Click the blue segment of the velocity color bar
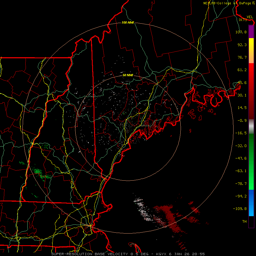The image size is (256, 256). pyautogui.click(x=251, y=203)
